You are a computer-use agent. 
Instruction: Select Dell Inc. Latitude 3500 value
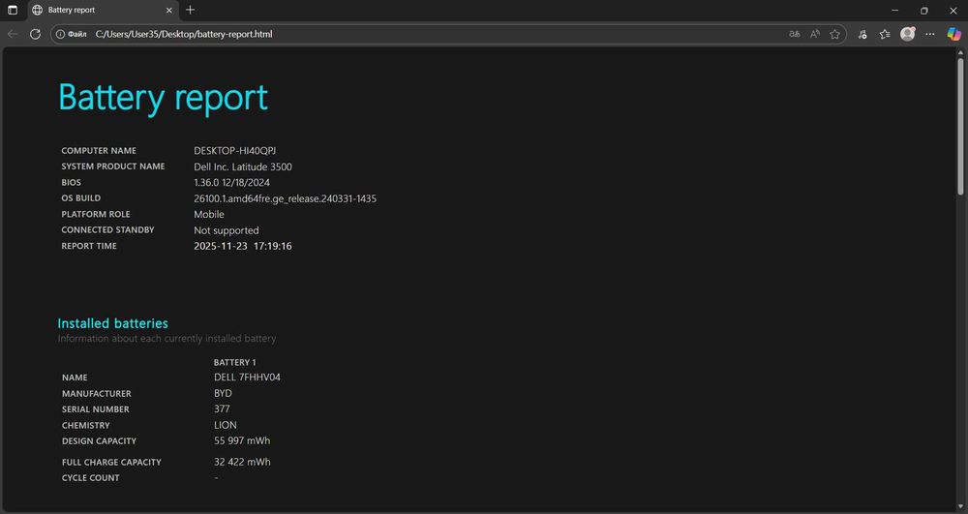[x=243, y=166]
